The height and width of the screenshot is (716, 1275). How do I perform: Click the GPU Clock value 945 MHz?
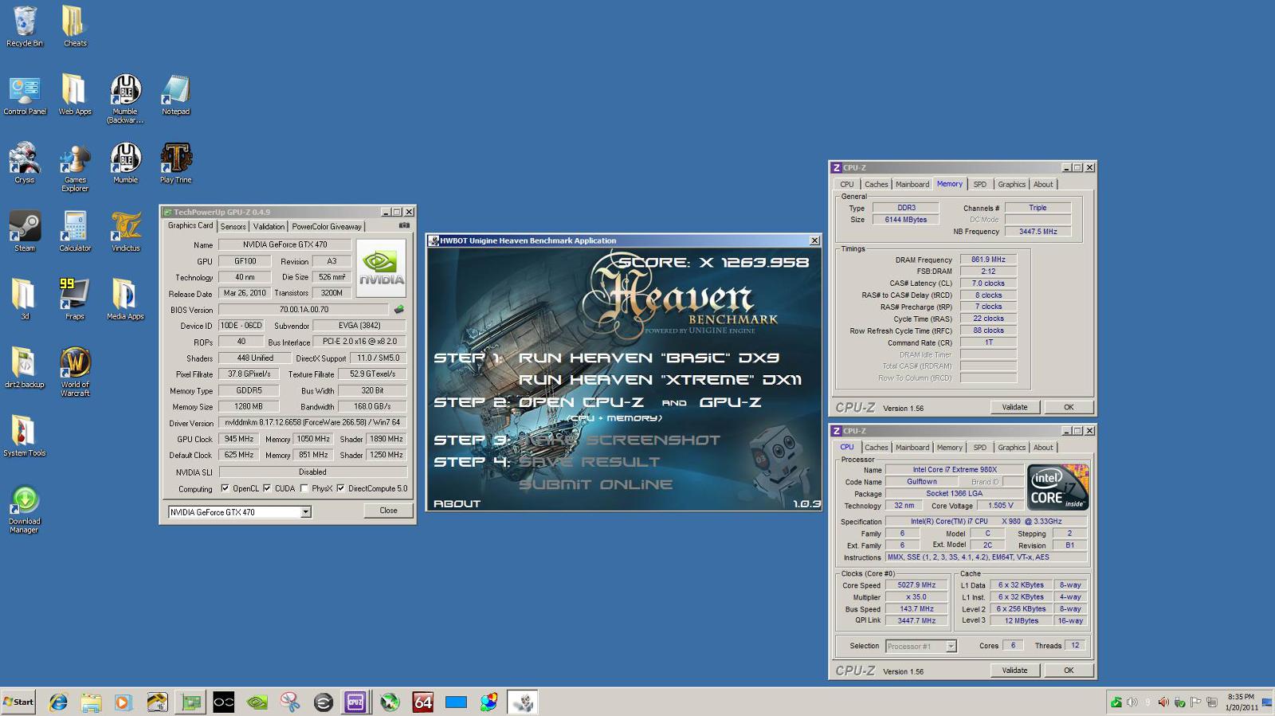click(x=239, y=439)
